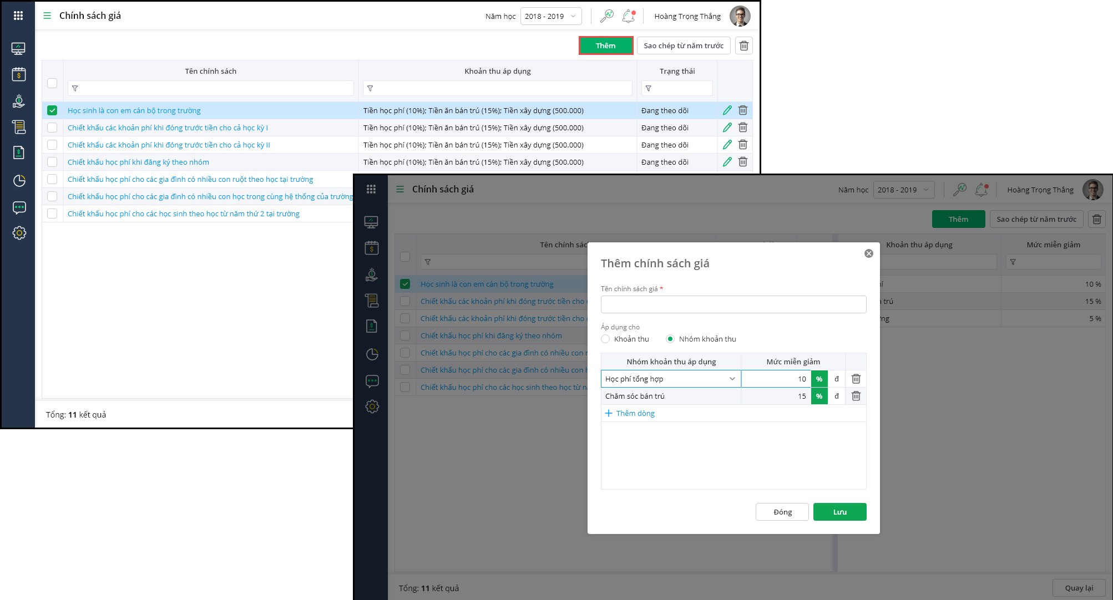Switch Học phí tổng hợp discount to đ unit

[x=836, y=379]
